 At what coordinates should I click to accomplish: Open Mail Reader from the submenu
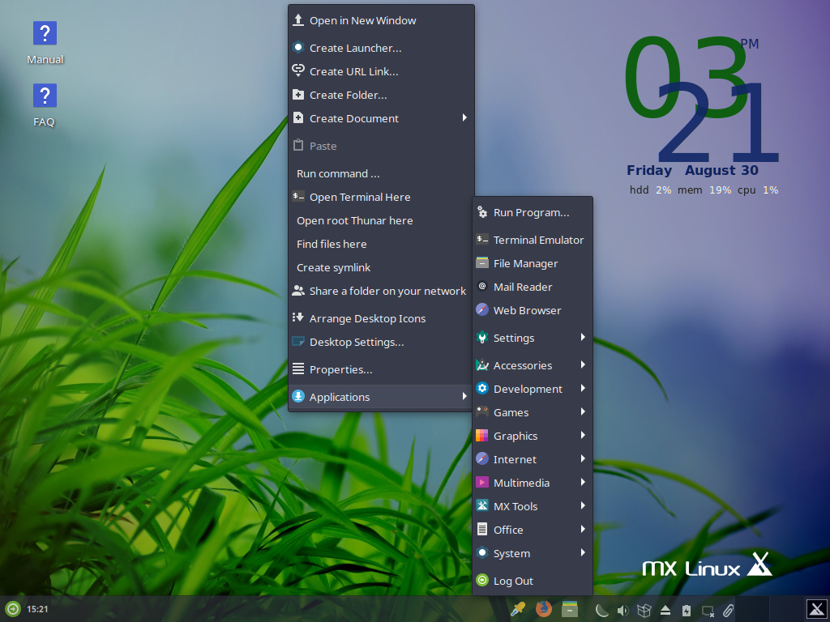point(533,288)
